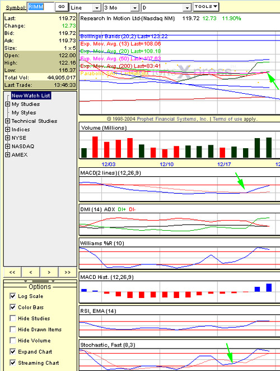The image size is (280, 371).
Task: Click the Volume (Millions) panel title
Action: [x=104, y=128]
